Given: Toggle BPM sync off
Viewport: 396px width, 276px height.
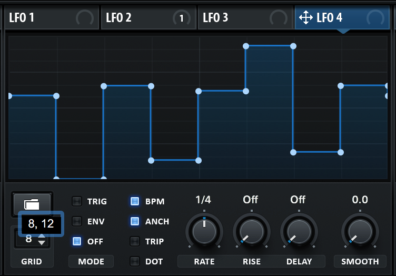Looking at the screenshot, I should click(x=135, y=201).
